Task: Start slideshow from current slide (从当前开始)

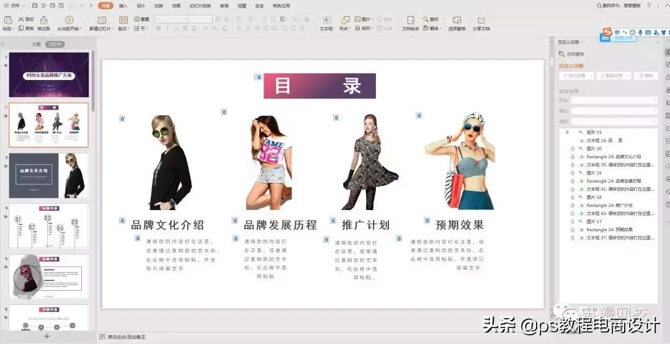Action: tap(69, 24)
